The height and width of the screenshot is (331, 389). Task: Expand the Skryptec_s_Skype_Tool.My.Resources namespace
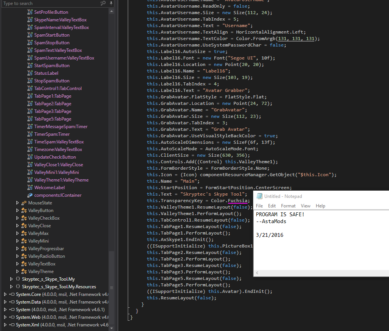[11, 287]
